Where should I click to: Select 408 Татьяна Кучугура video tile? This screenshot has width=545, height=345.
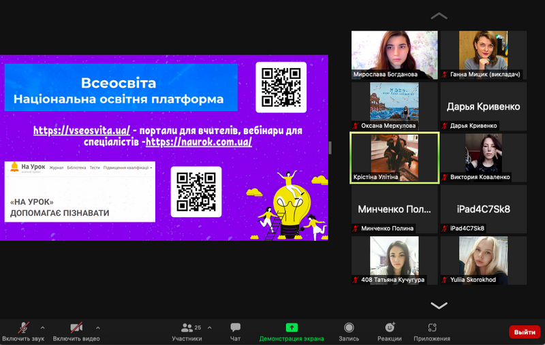click(x=394, y=261)
